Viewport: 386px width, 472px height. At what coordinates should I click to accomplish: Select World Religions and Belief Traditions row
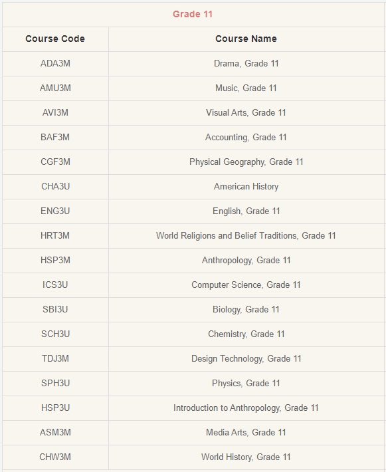point(194,236)
